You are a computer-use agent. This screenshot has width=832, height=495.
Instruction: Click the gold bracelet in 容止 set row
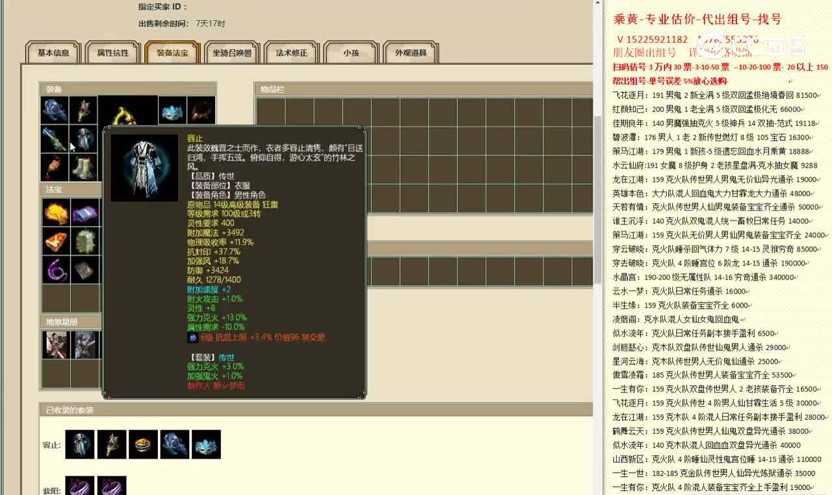coord(143,444)
